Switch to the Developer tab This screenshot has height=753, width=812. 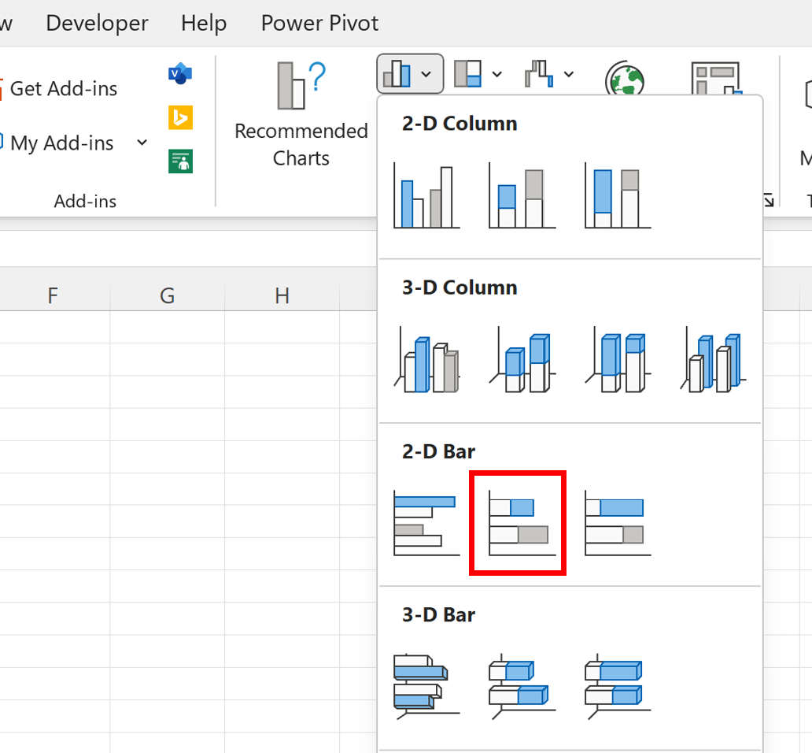97,23
